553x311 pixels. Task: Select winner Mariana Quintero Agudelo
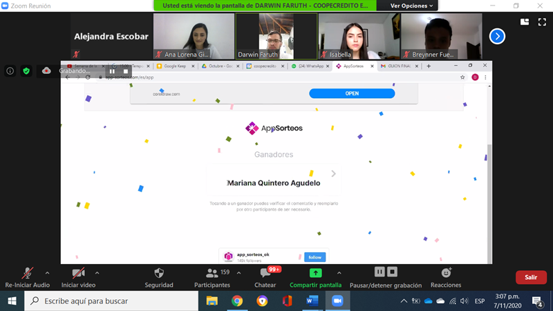point(274,183)
